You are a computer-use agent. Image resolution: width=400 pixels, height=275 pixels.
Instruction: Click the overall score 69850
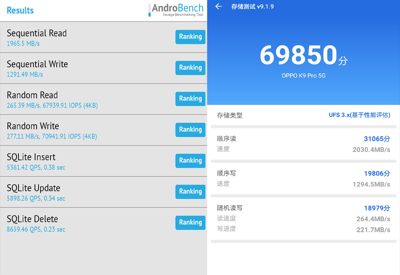point(303,55)
